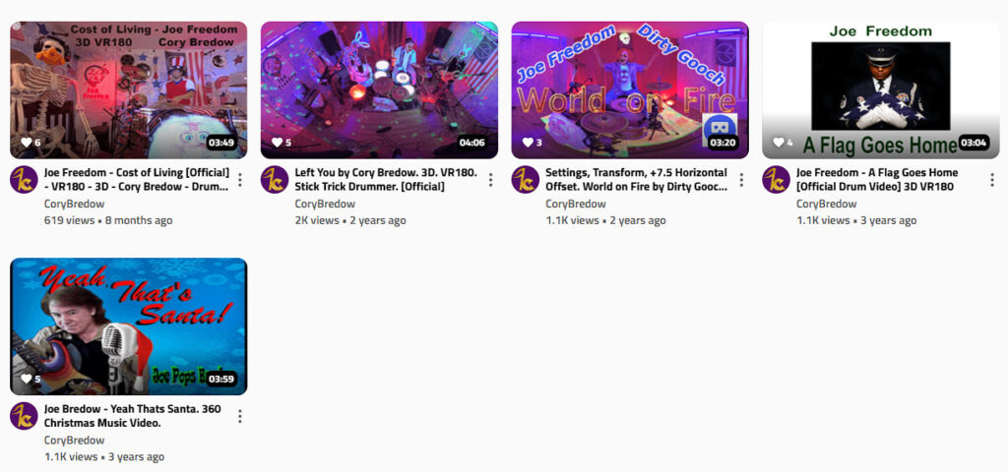1008x472 pixels.
Task: Click channel avatar beside Yeah Thats Santa video
Action: pos(24,416)
